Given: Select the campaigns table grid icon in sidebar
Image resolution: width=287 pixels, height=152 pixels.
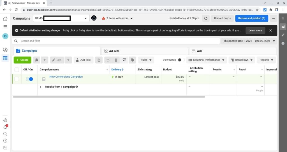Looking at the screenshot, I should 5,58.
